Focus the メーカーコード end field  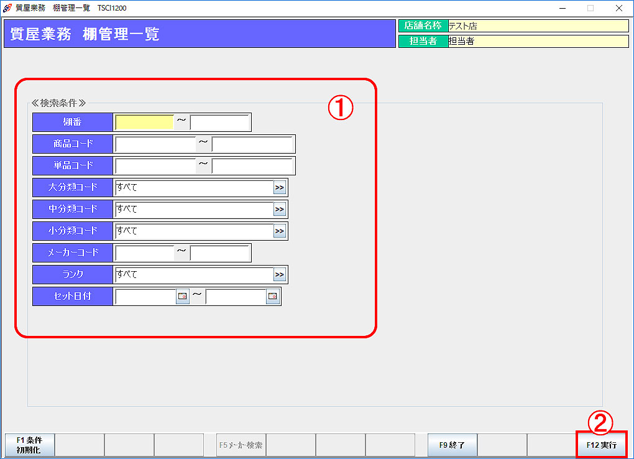(219, 253)
